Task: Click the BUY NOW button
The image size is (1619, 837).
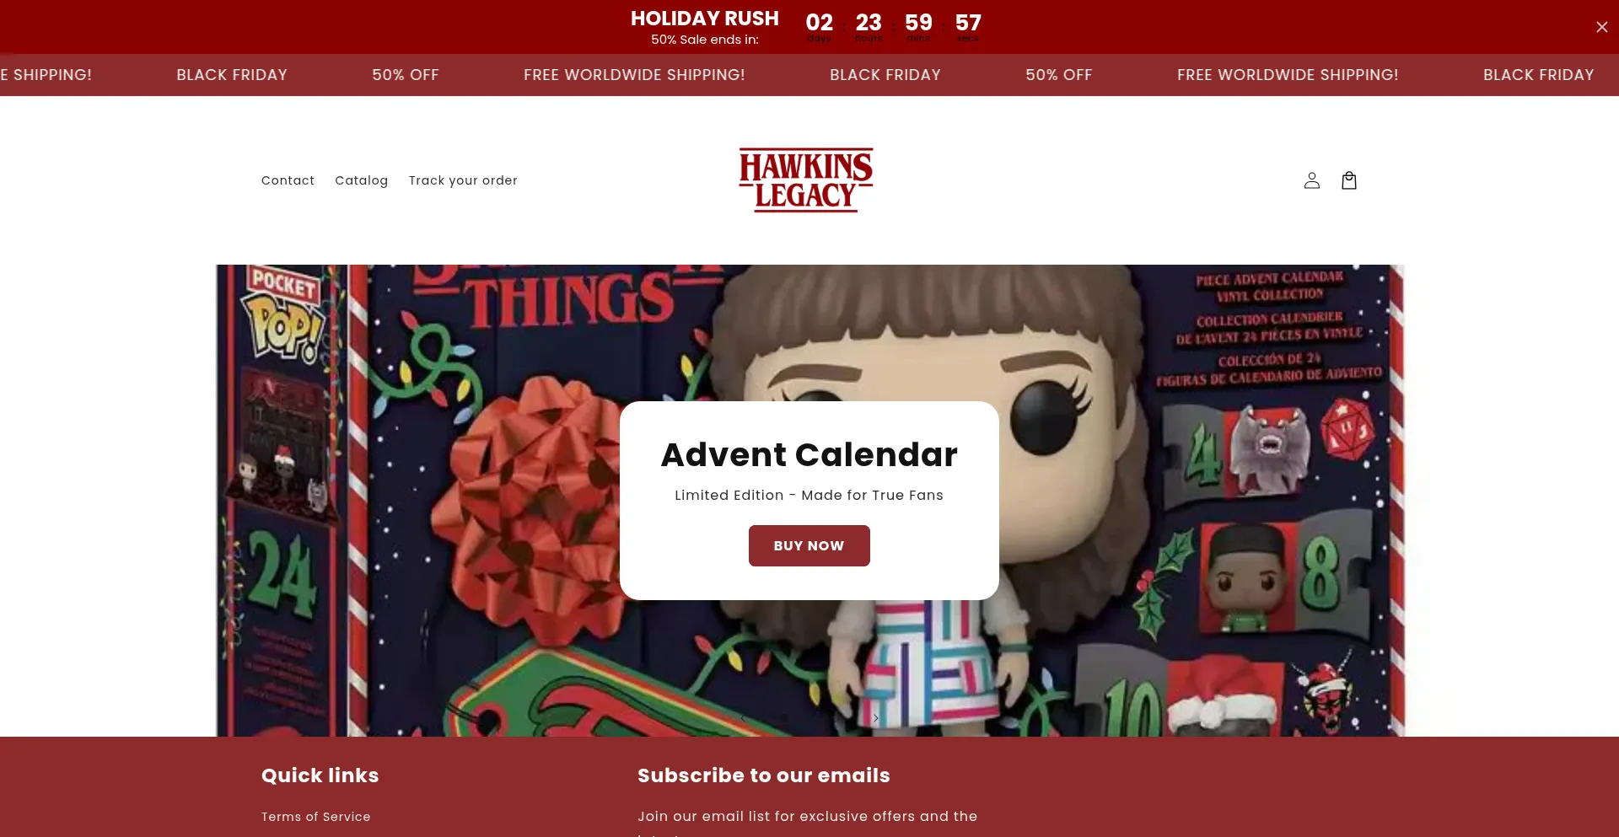Action: click(x=809, y=545)
